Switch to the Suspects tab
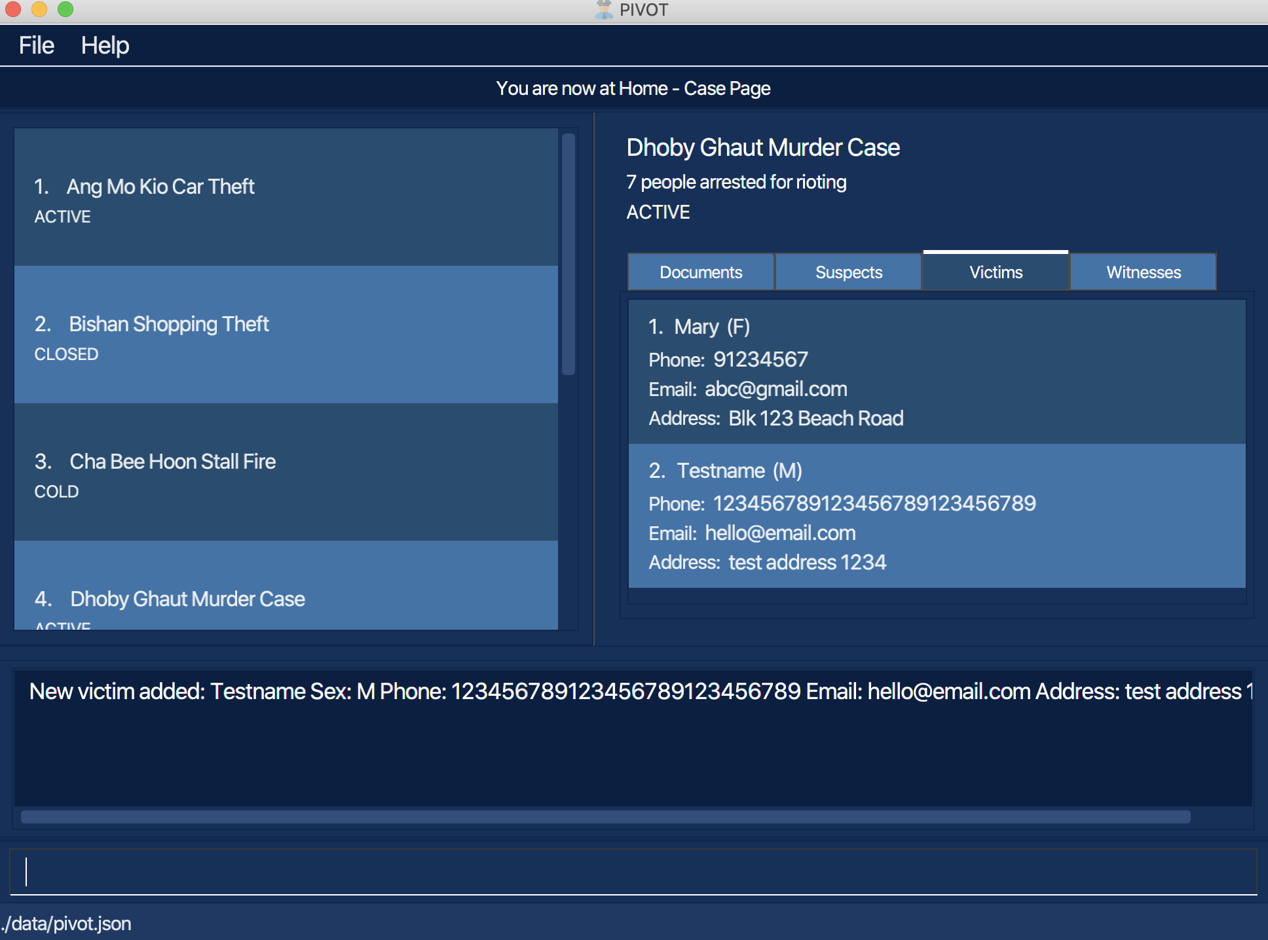The image size is (1268, 940). tap(849, 272)
